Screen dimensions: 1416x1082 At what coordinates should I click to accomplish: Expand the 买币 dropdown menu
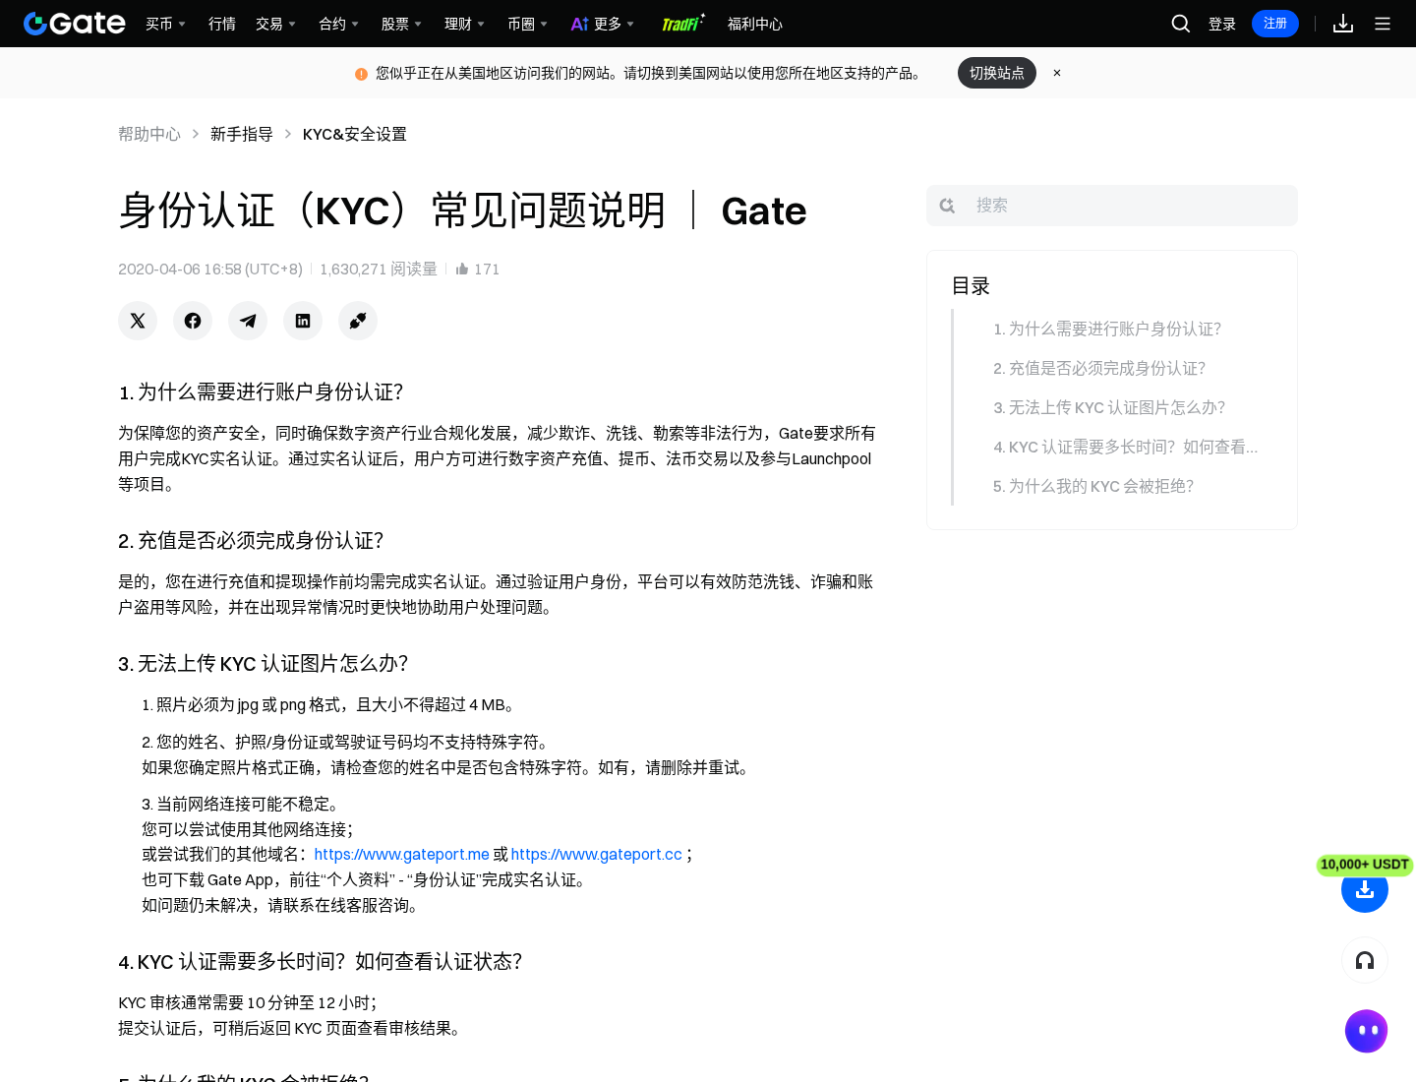click(166, 24)
